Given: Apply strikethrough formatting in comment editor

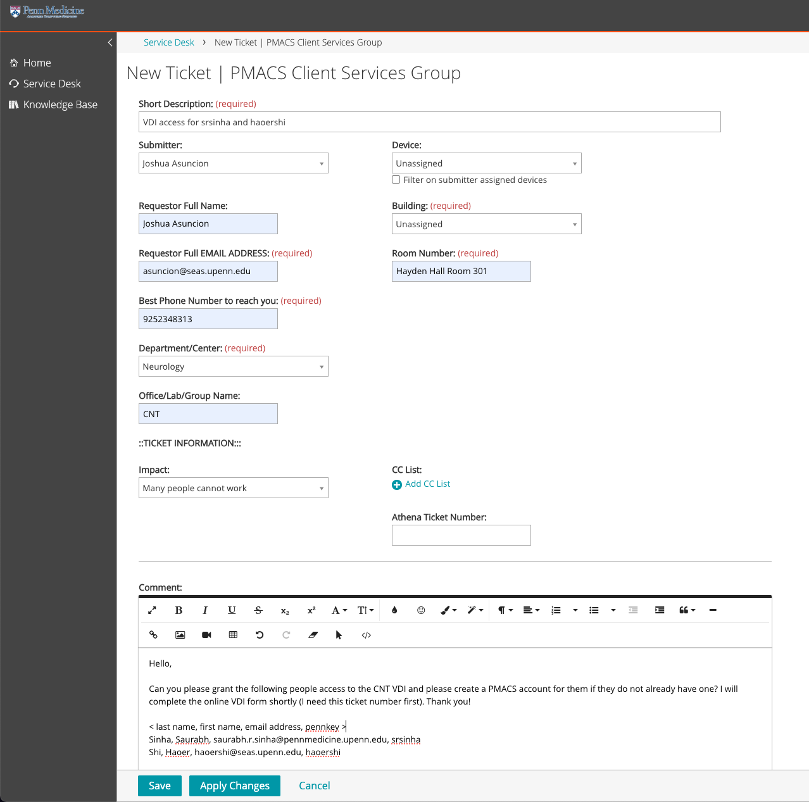Looking at the screenshot, I should pos(258,610).
